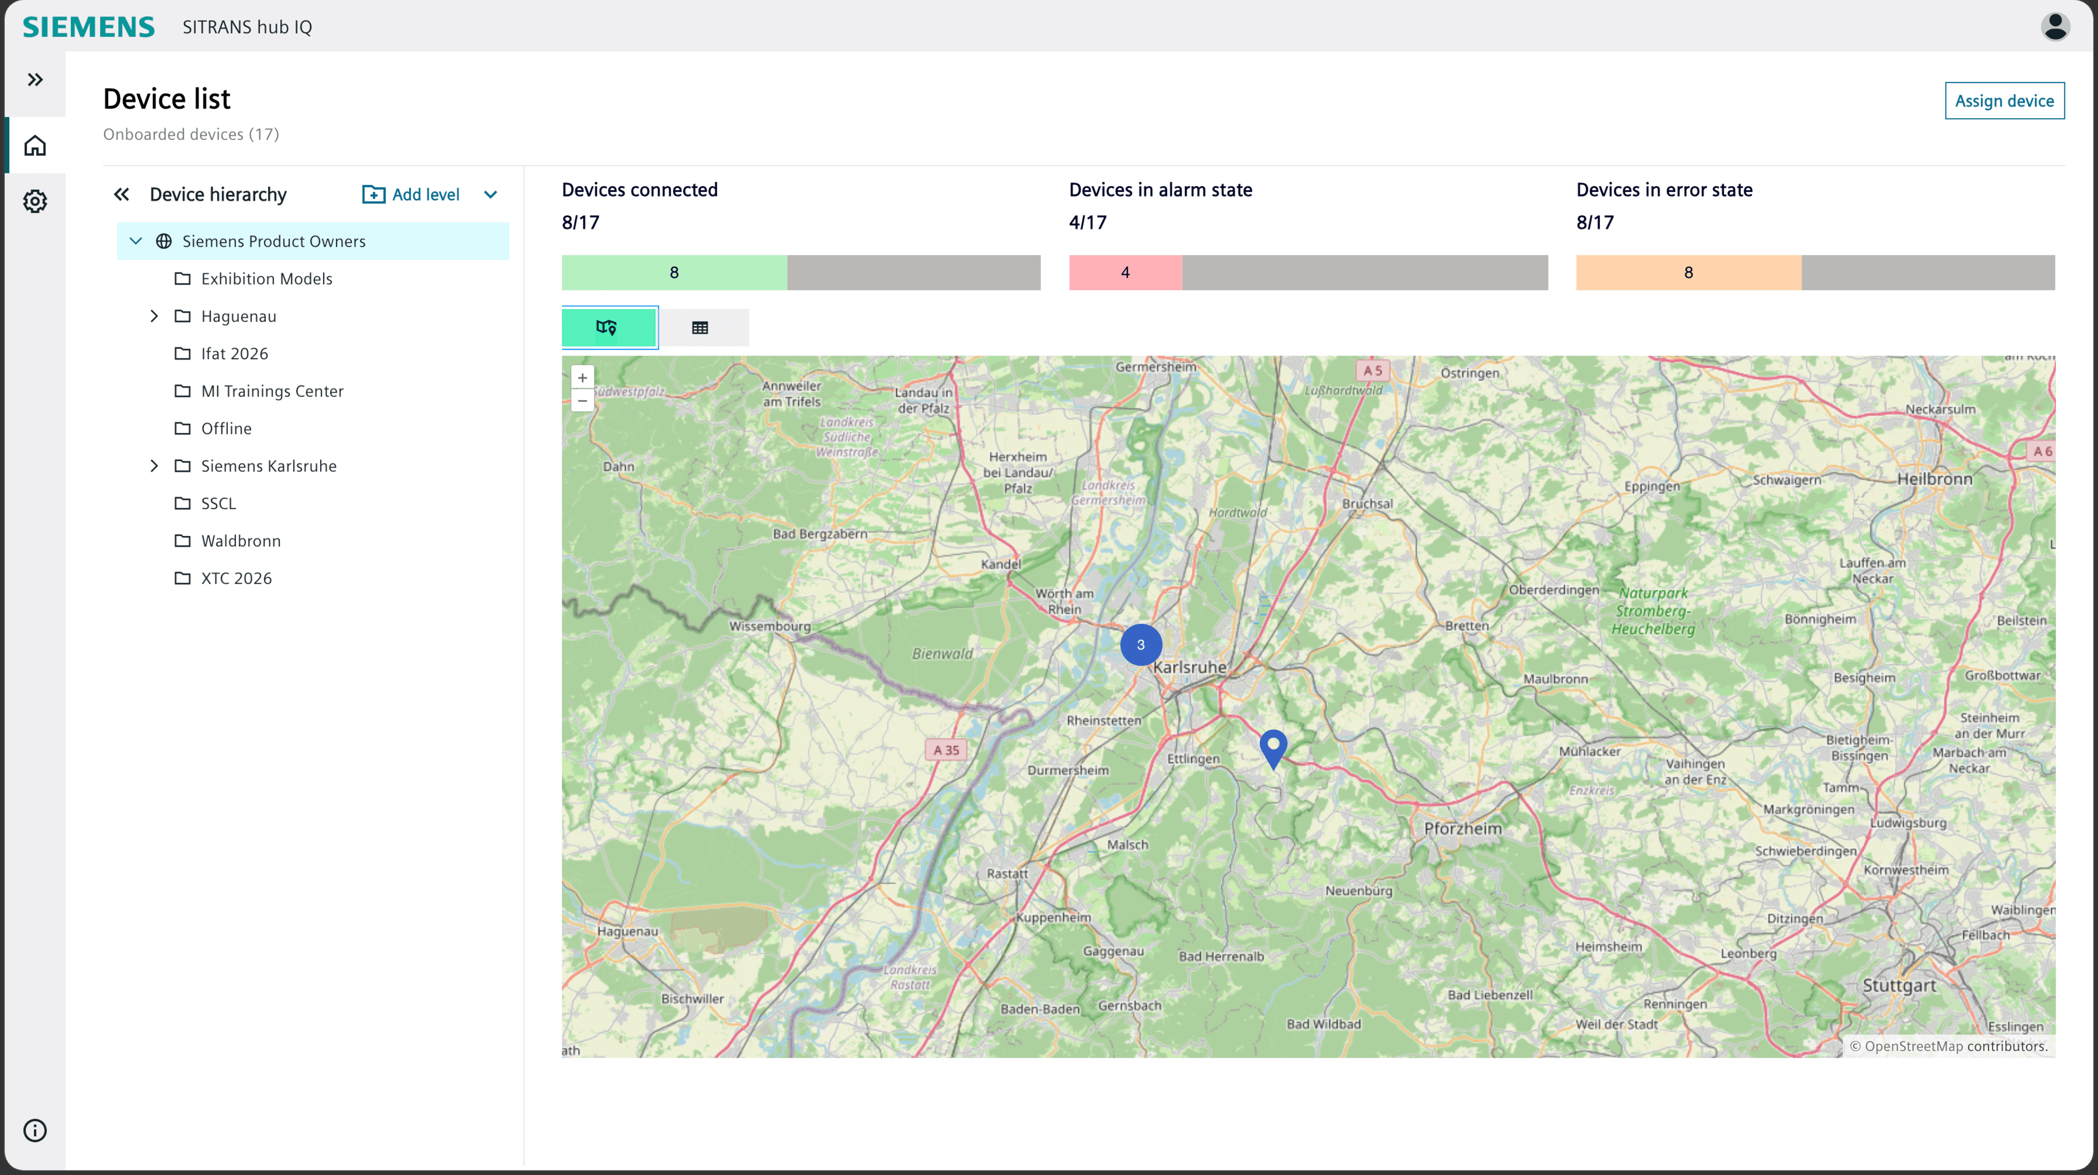Click the SIEMENS logo
The height and width of the screenshot is (1175, 2098).
88,27
